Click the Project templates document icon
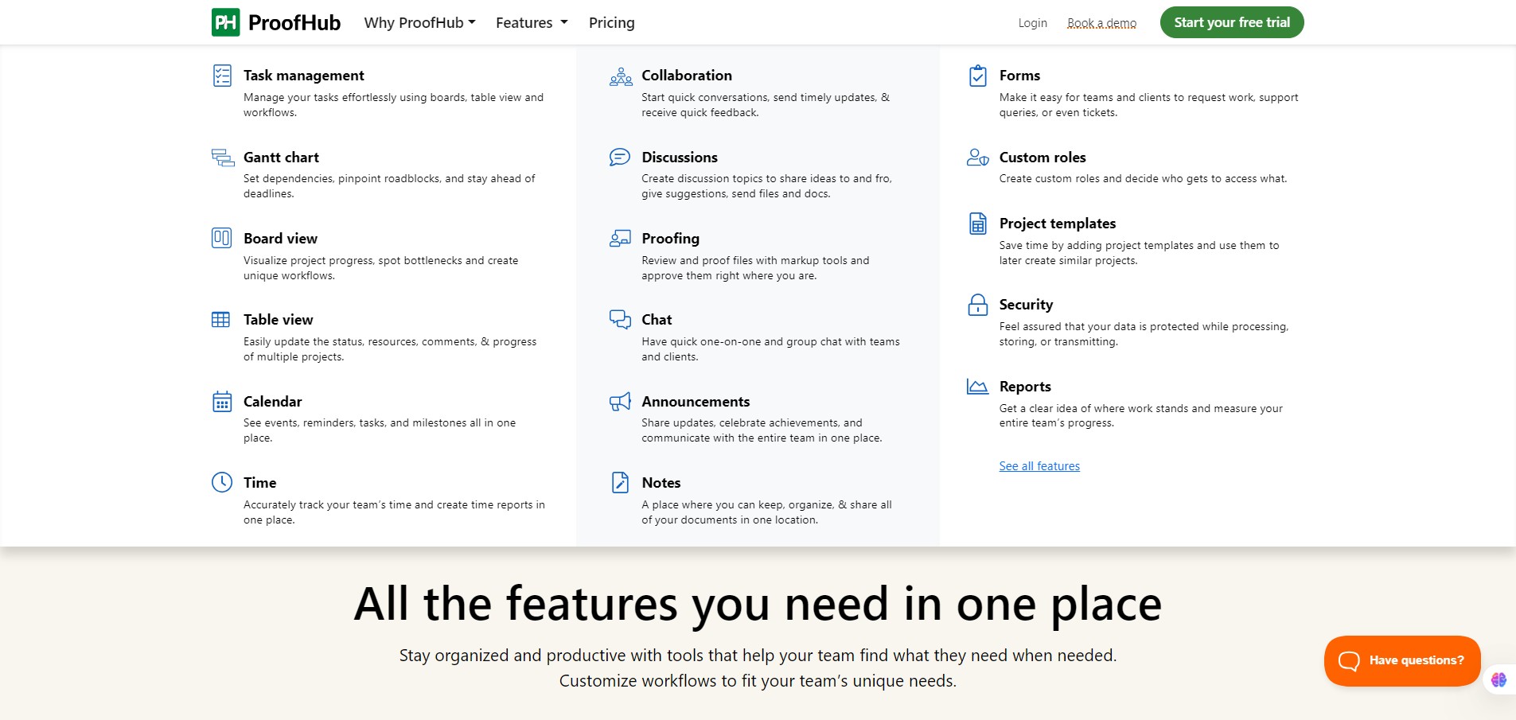This screenshot has height=720, width=1516. point(978,224)
